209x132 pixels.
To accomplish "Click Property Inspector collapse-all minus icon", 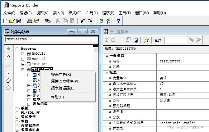I will (113, 40).
